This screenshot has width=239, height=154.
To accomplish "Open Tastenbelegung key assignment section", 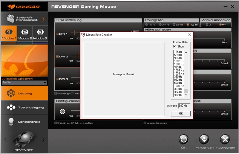I will [24, 108].
